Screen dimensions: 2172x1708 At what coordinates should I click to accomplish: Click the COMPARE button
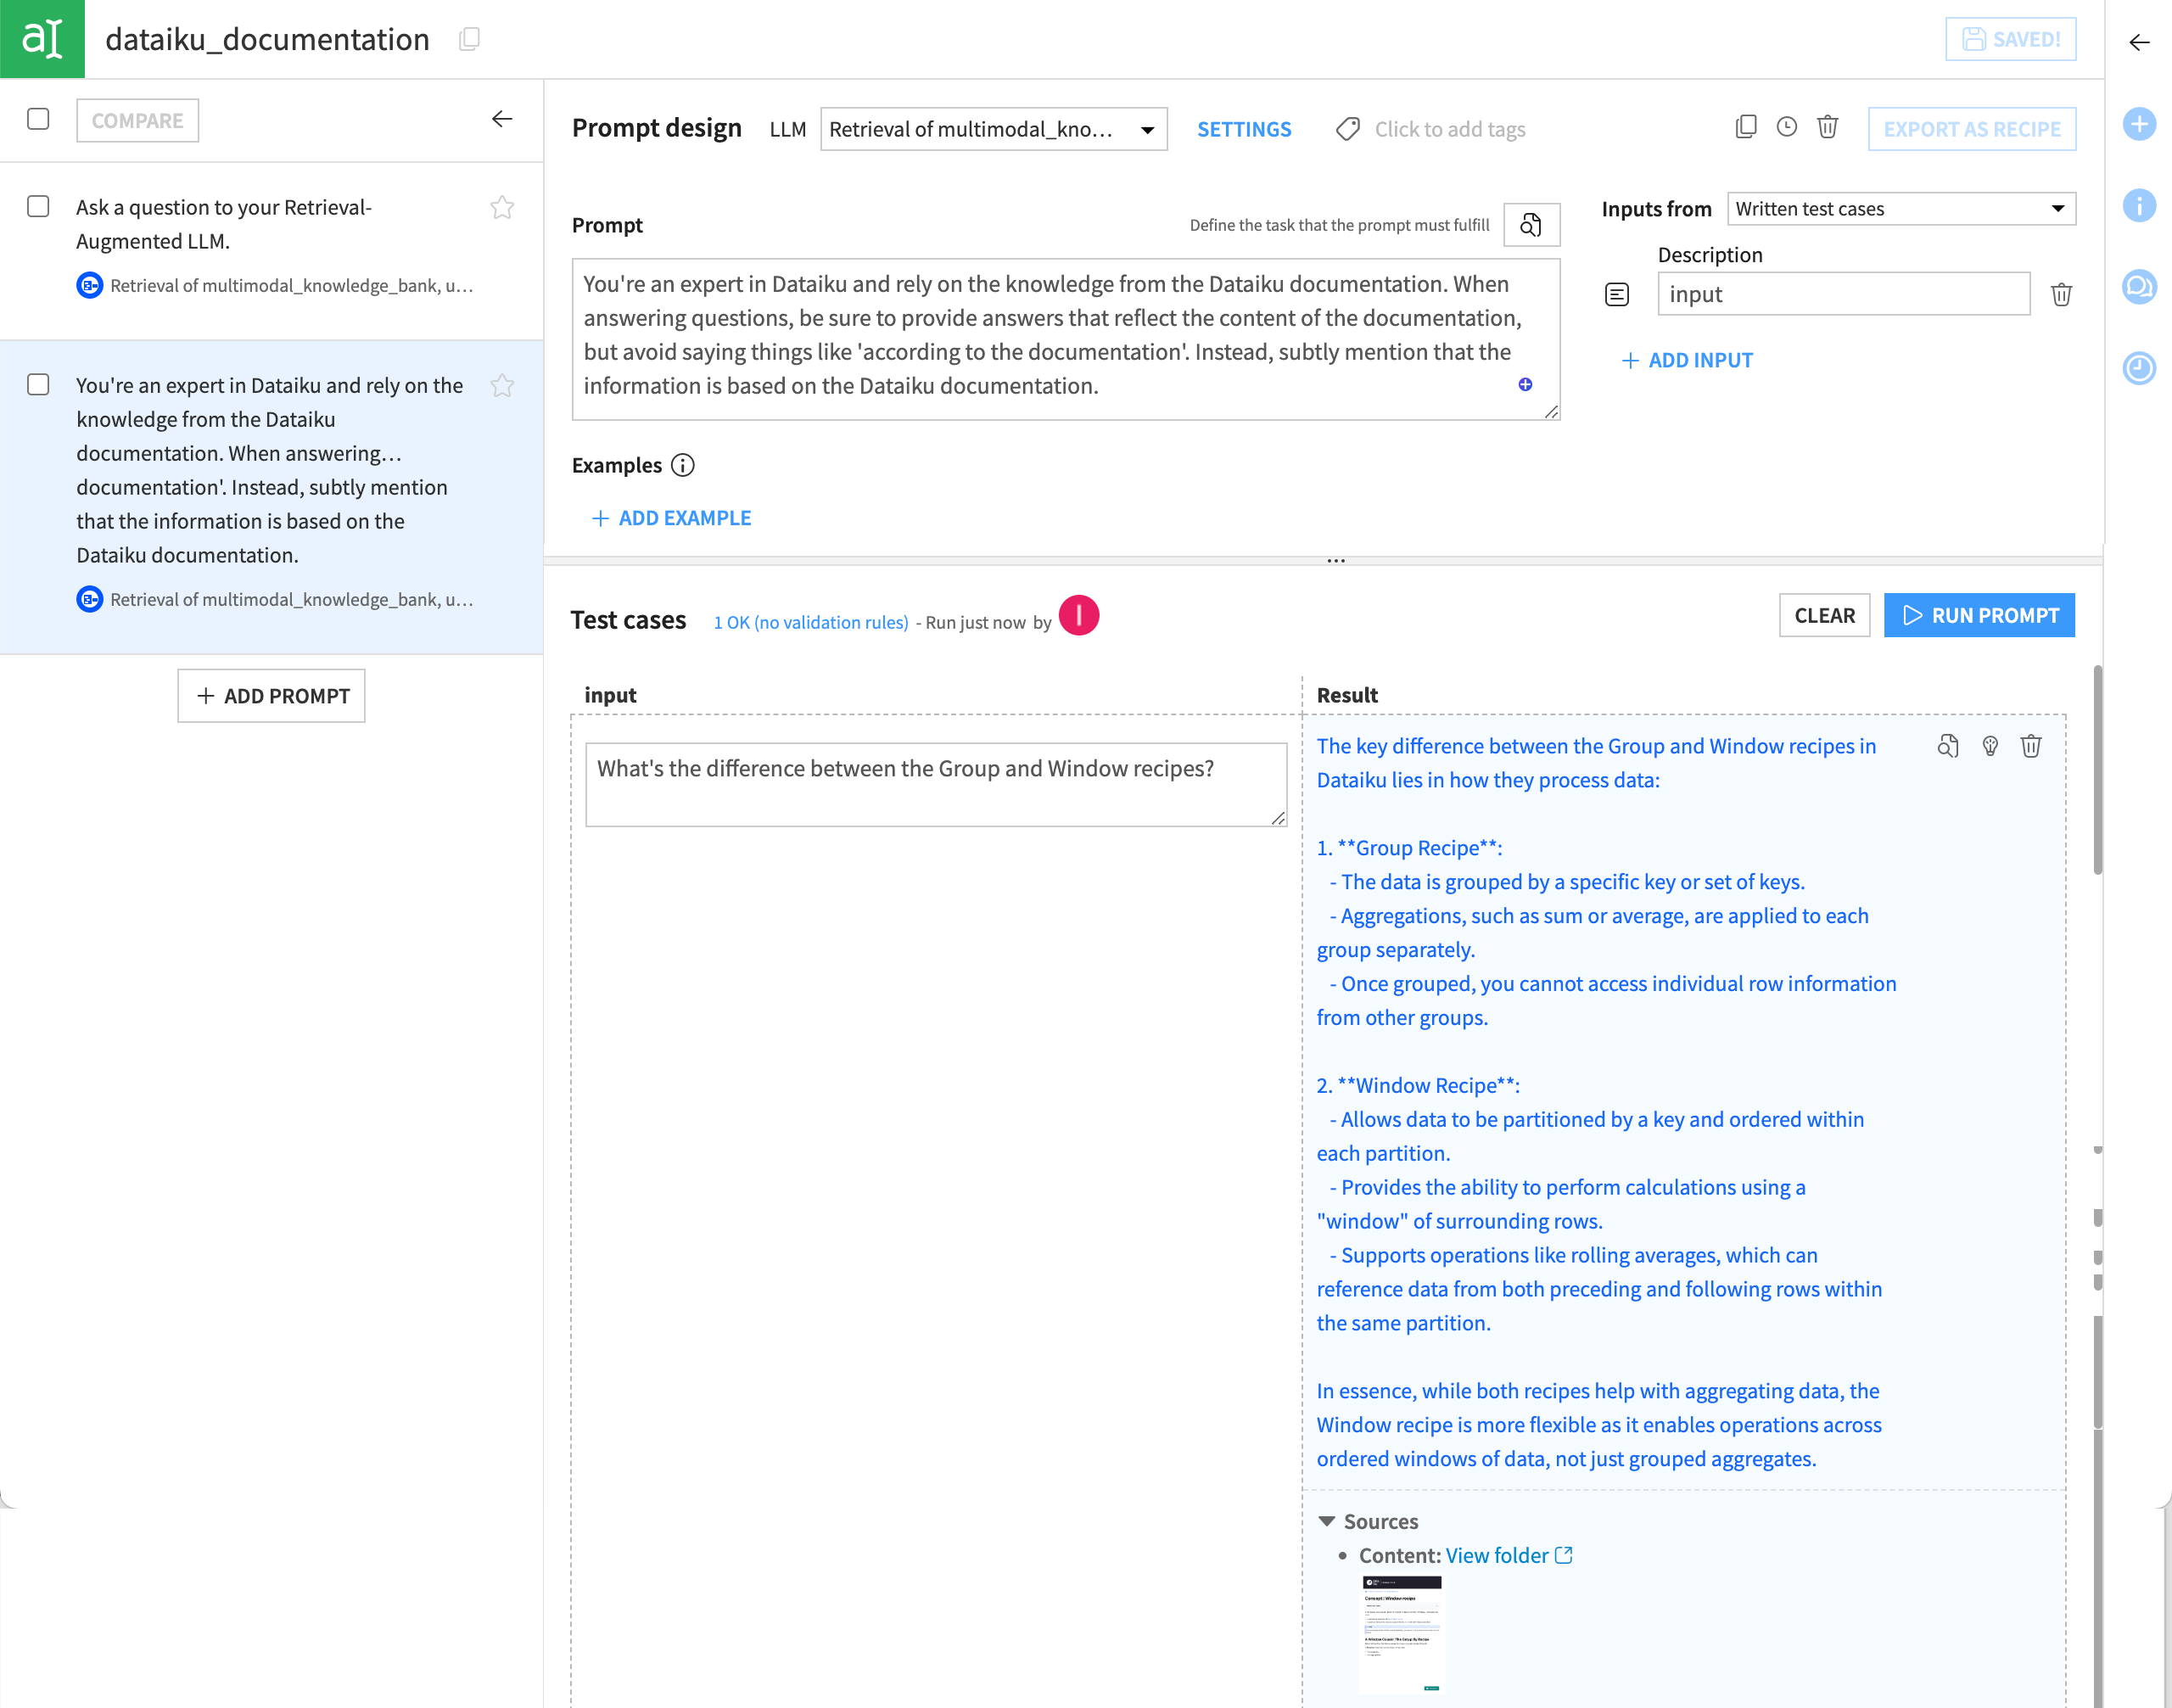click(x=138, y=120)
